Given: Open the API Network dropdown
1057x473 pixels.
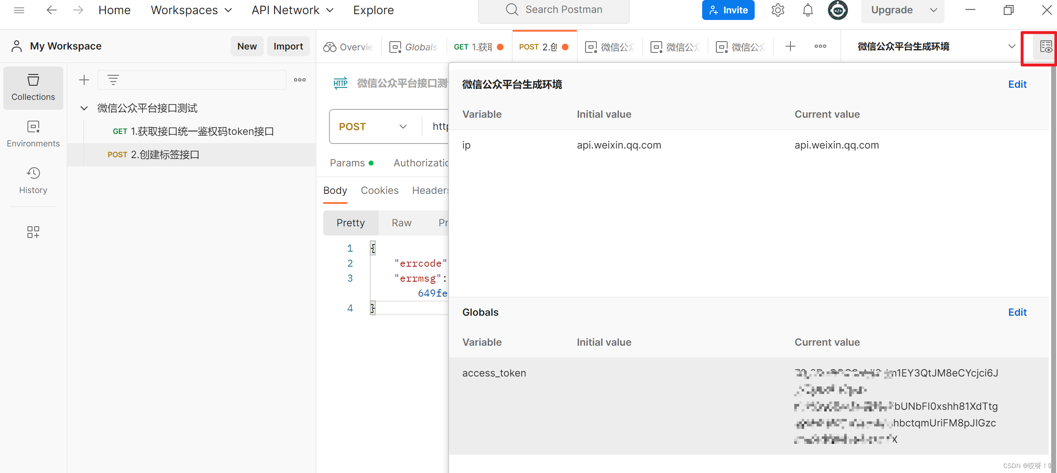Looking at the screenshot, I should pos(293,10).
